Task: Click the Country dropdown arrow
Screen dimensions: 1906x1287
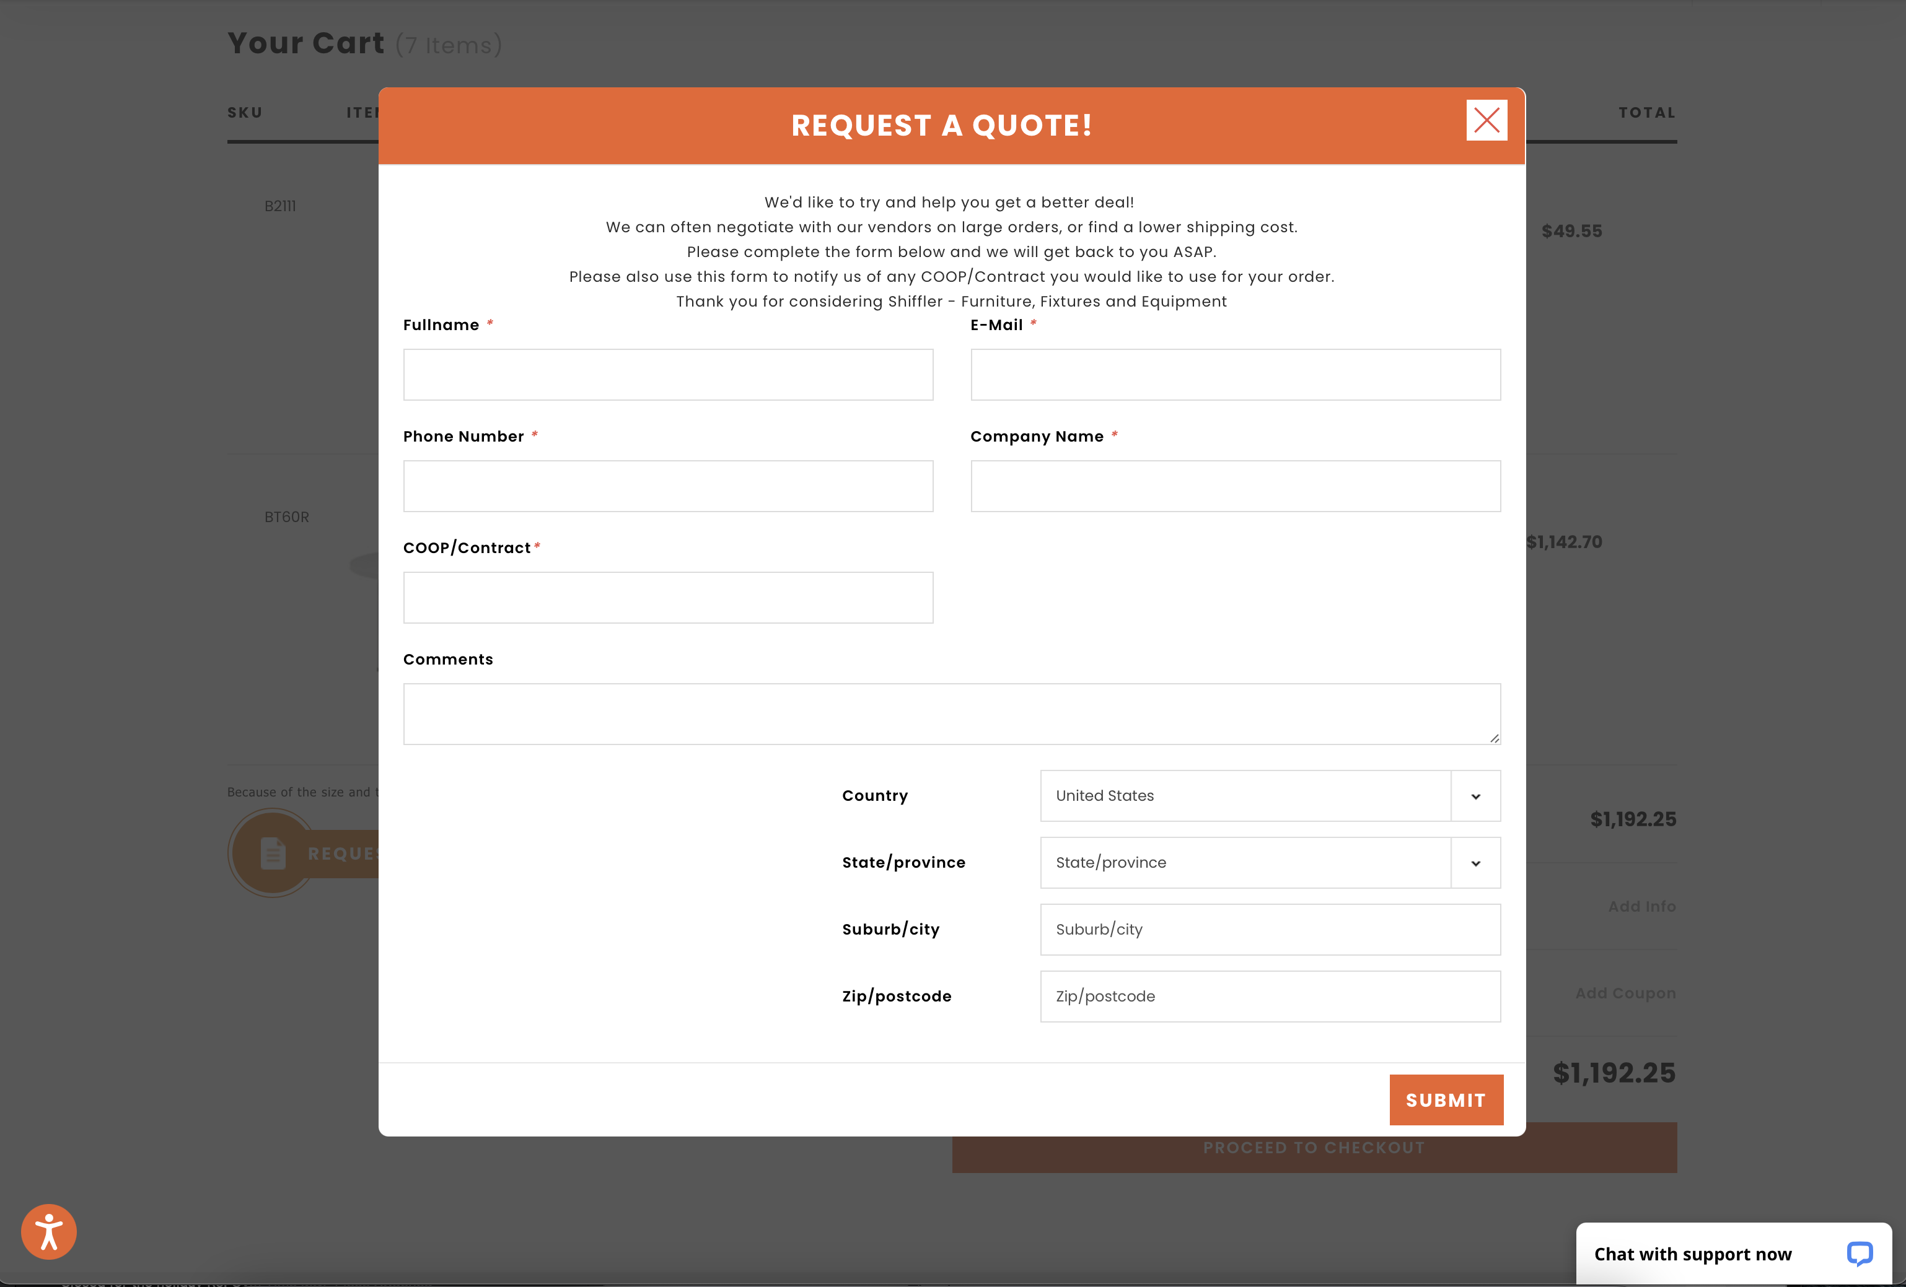Action: click(1475, 796)
